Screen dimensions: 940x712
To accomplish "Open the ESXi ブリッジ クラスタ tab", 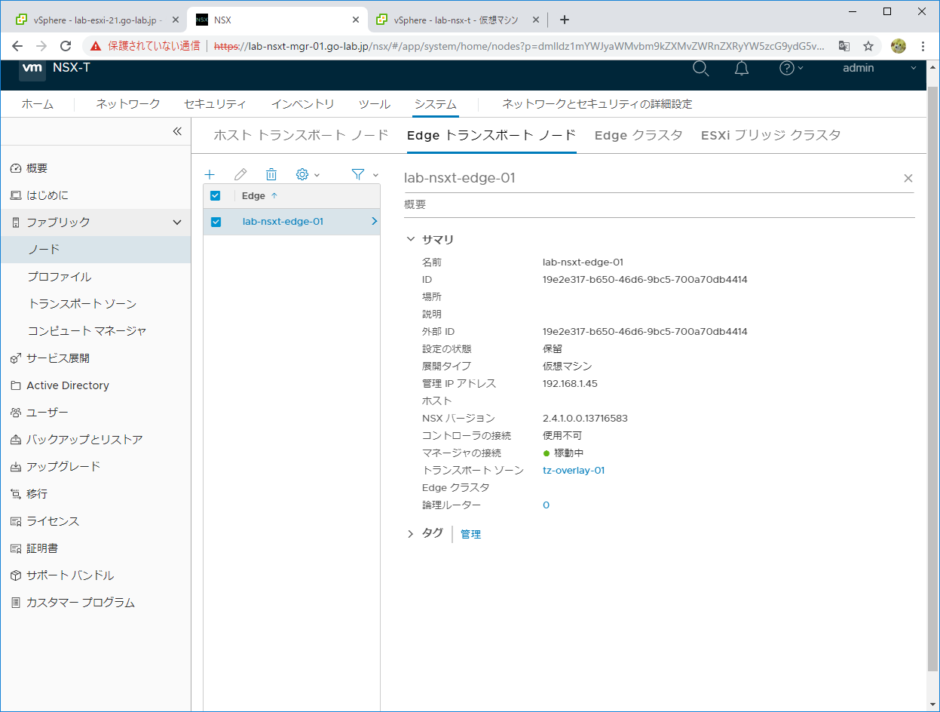I will click(770, 136).
